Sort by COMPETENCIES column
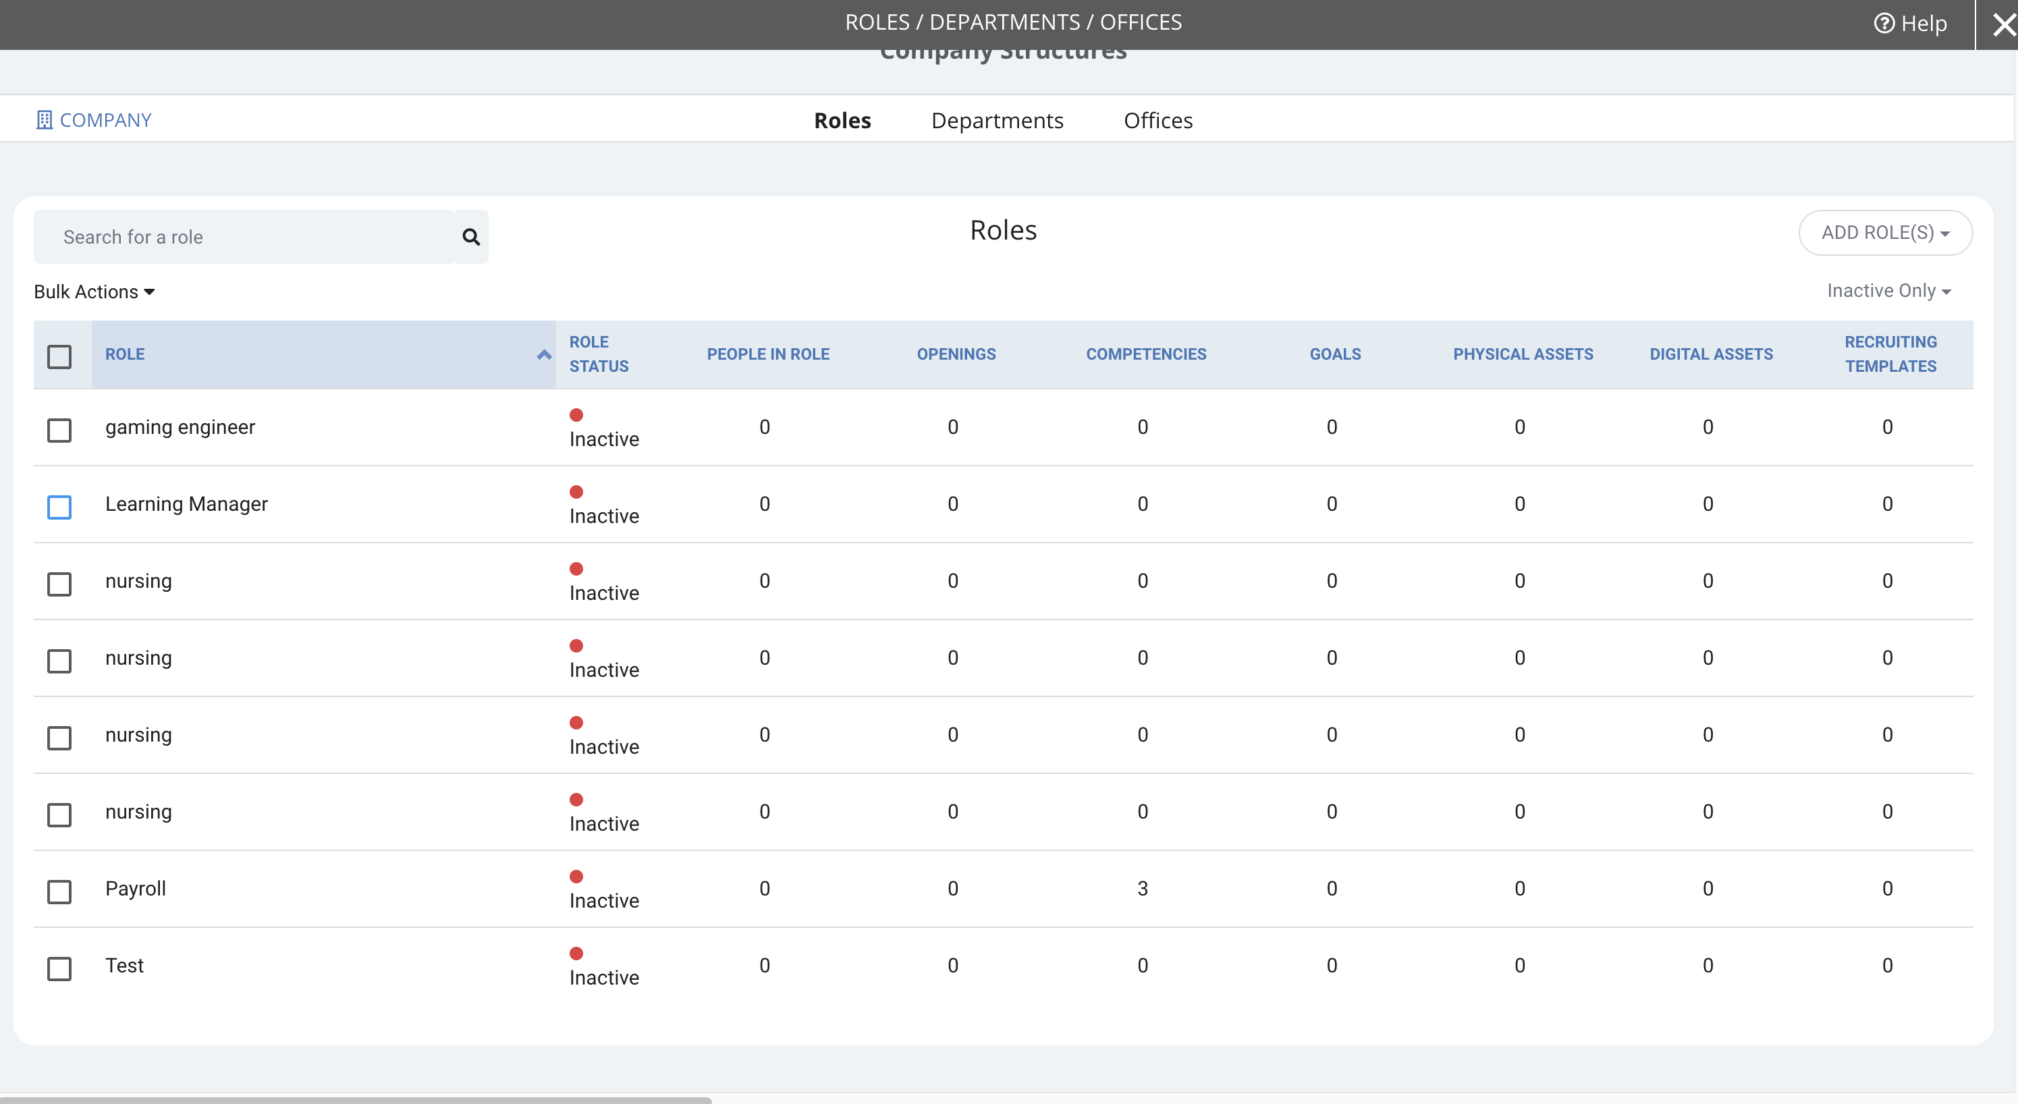2018x1104 pixels. point(1145,354)
